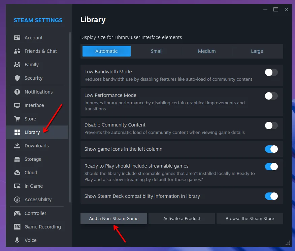
Task: Select the Library settings entry
Action: coord(37,132)
